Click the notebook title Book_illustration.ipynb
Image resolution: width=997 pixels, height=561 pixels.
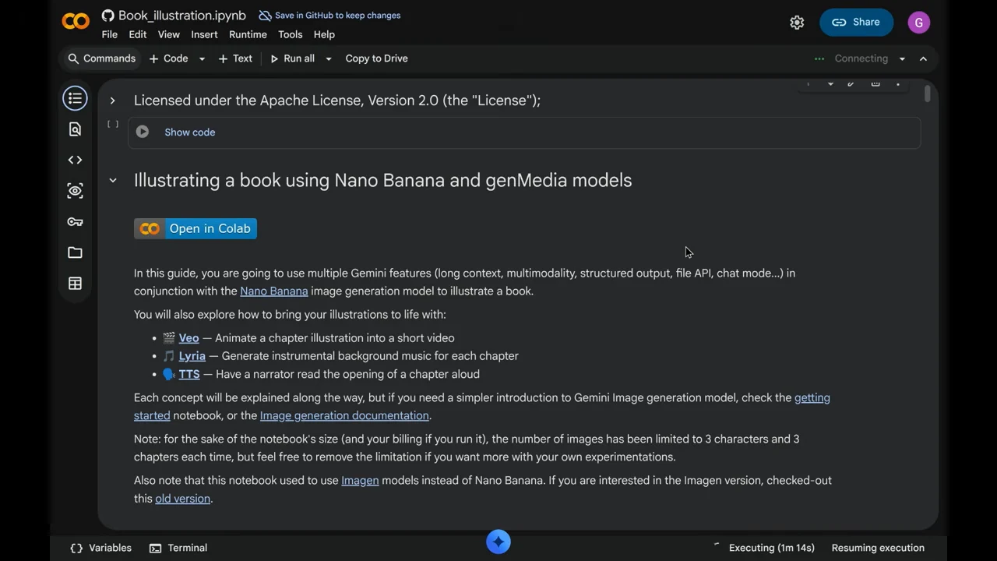pyautogui.click(x=182, y=16)
